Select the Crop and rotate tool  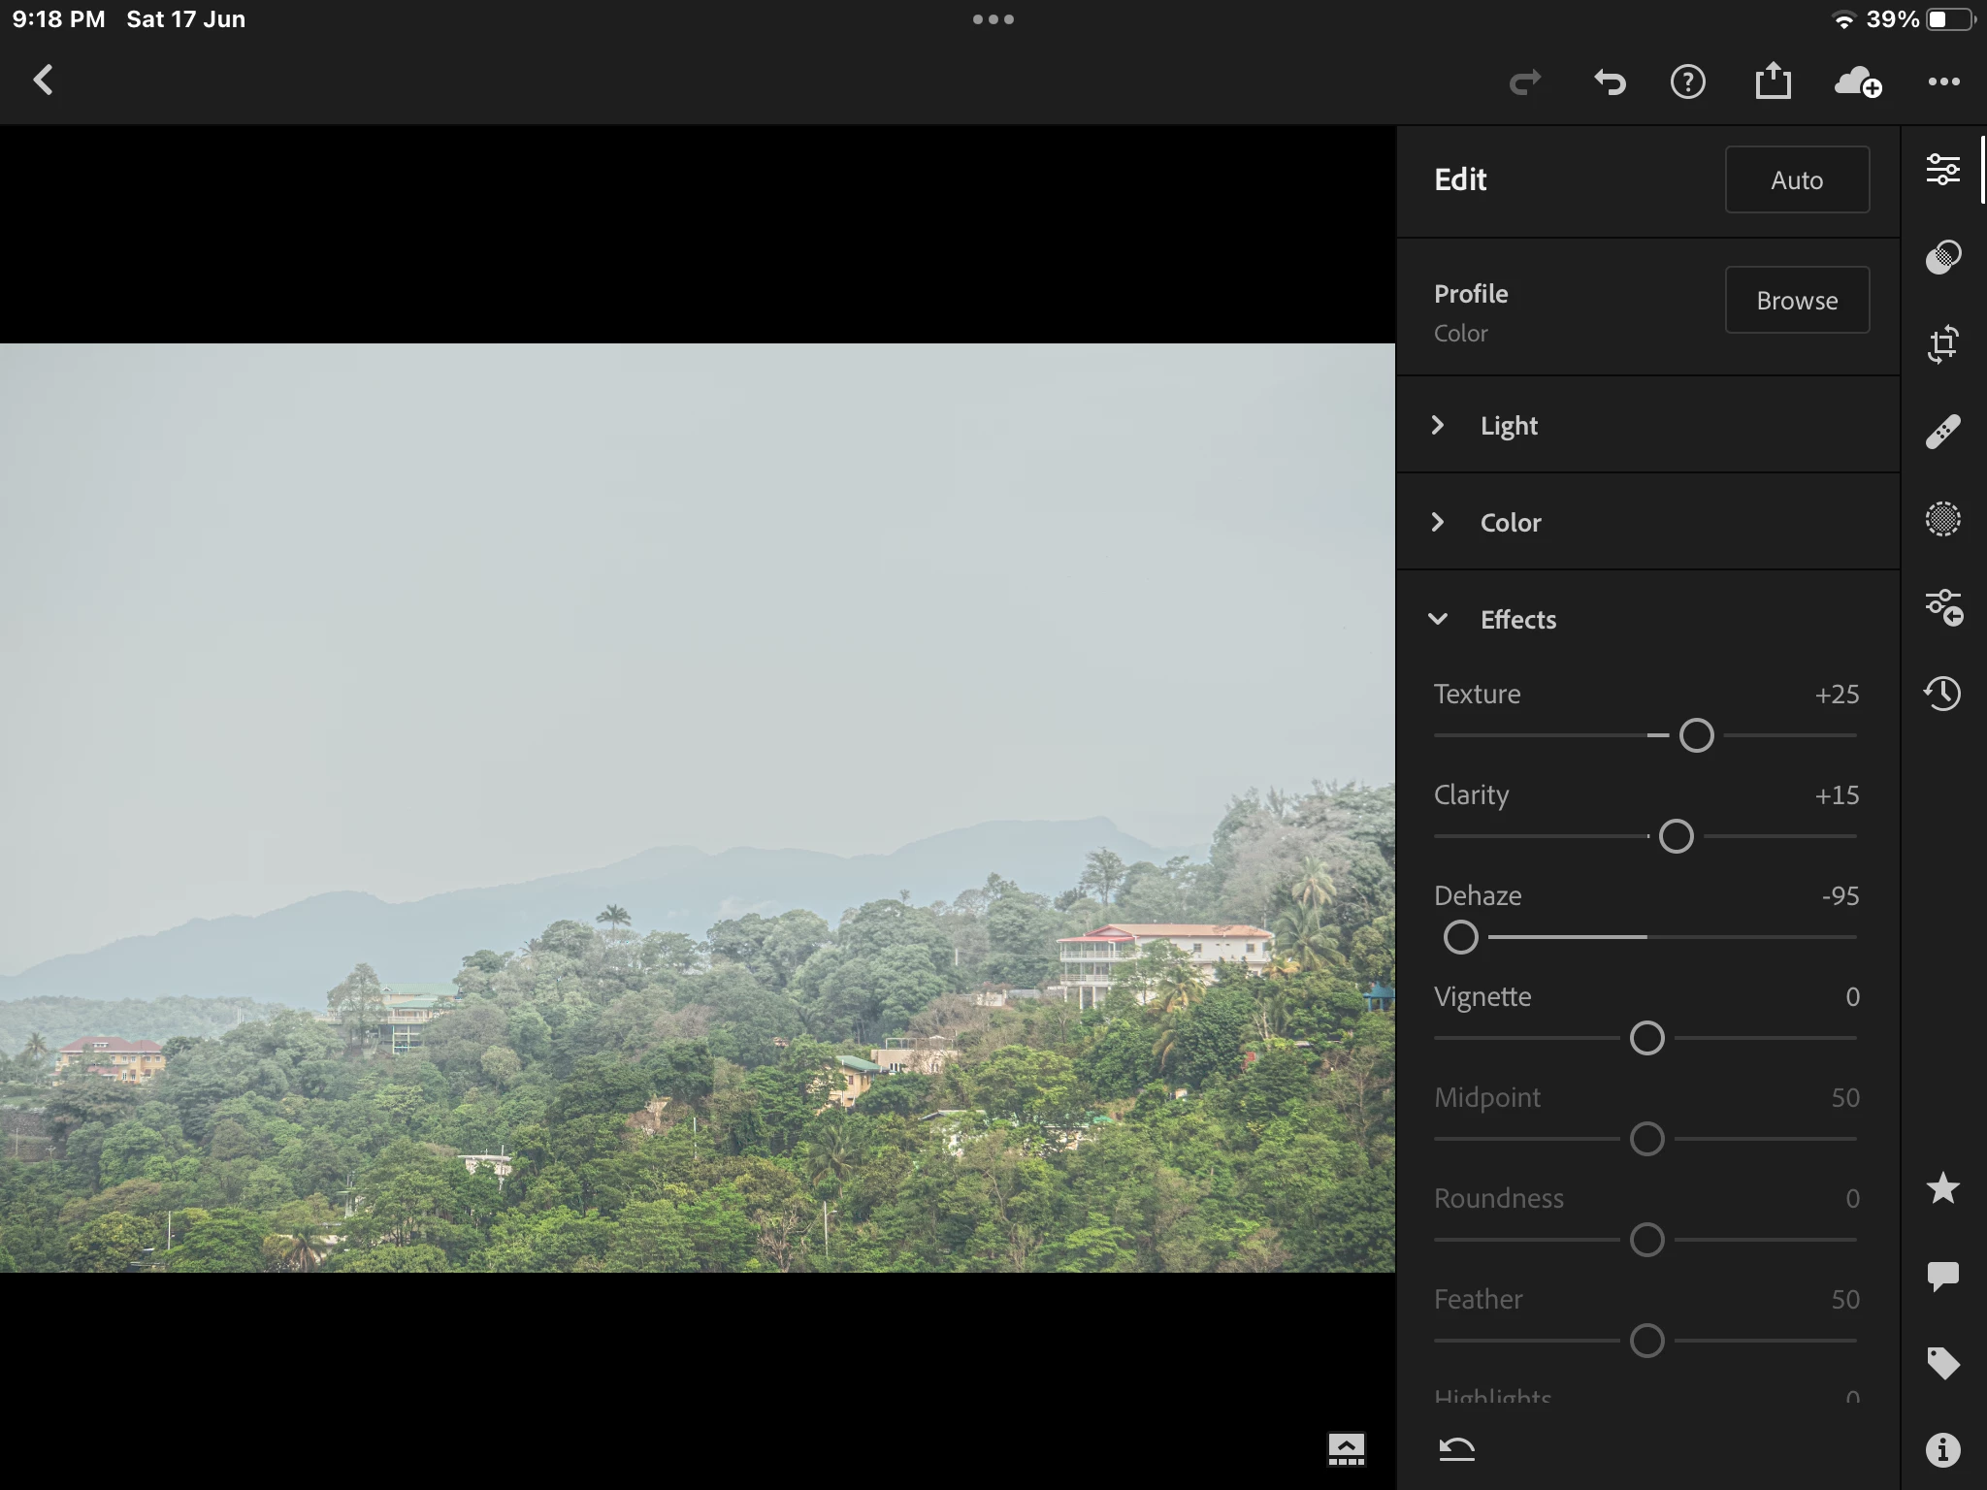[1942, 344]
